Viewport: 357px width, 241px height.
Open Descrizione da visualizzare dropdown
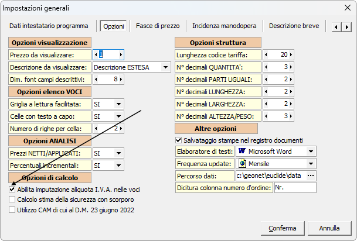(166, 67)
